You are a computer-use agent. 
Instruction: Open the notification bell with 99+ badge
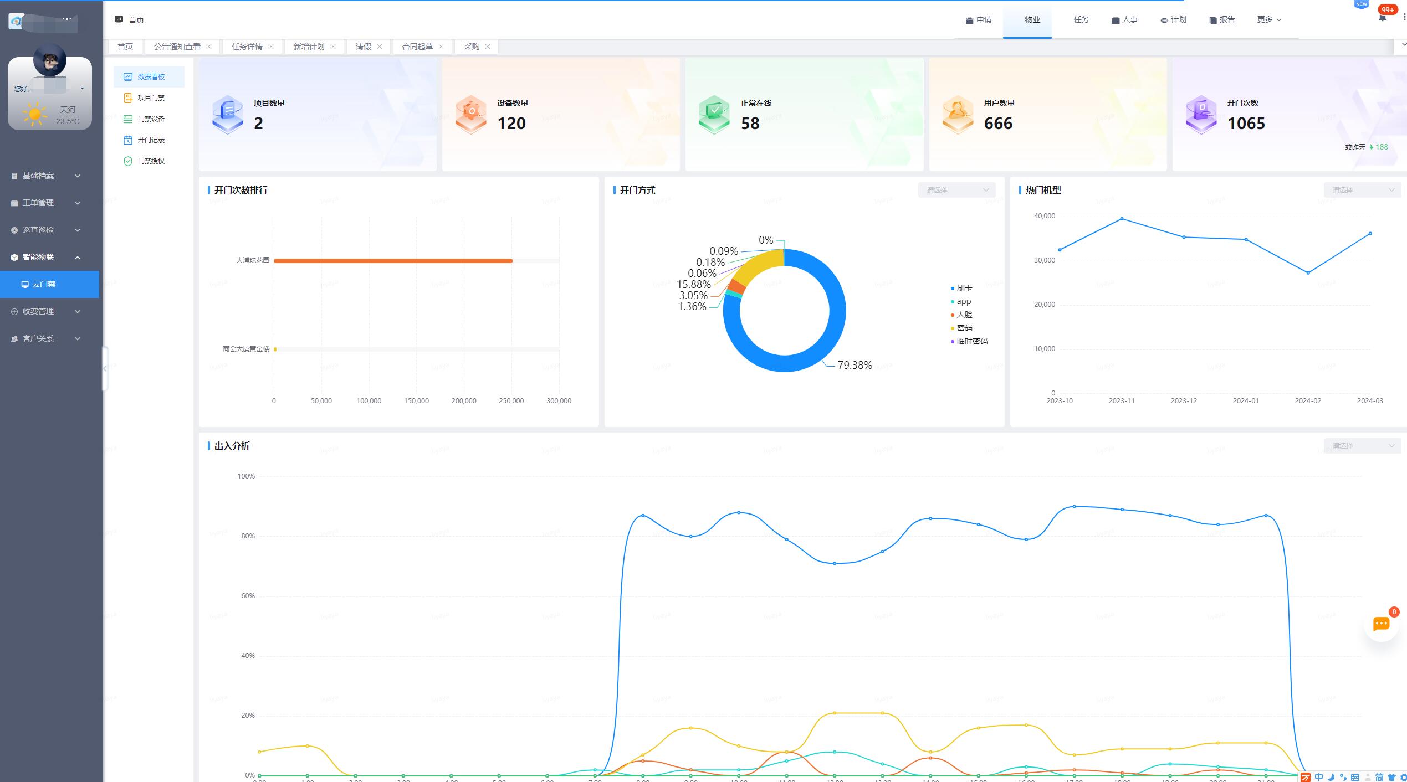pyautogui.click(x=1382, y=18)
